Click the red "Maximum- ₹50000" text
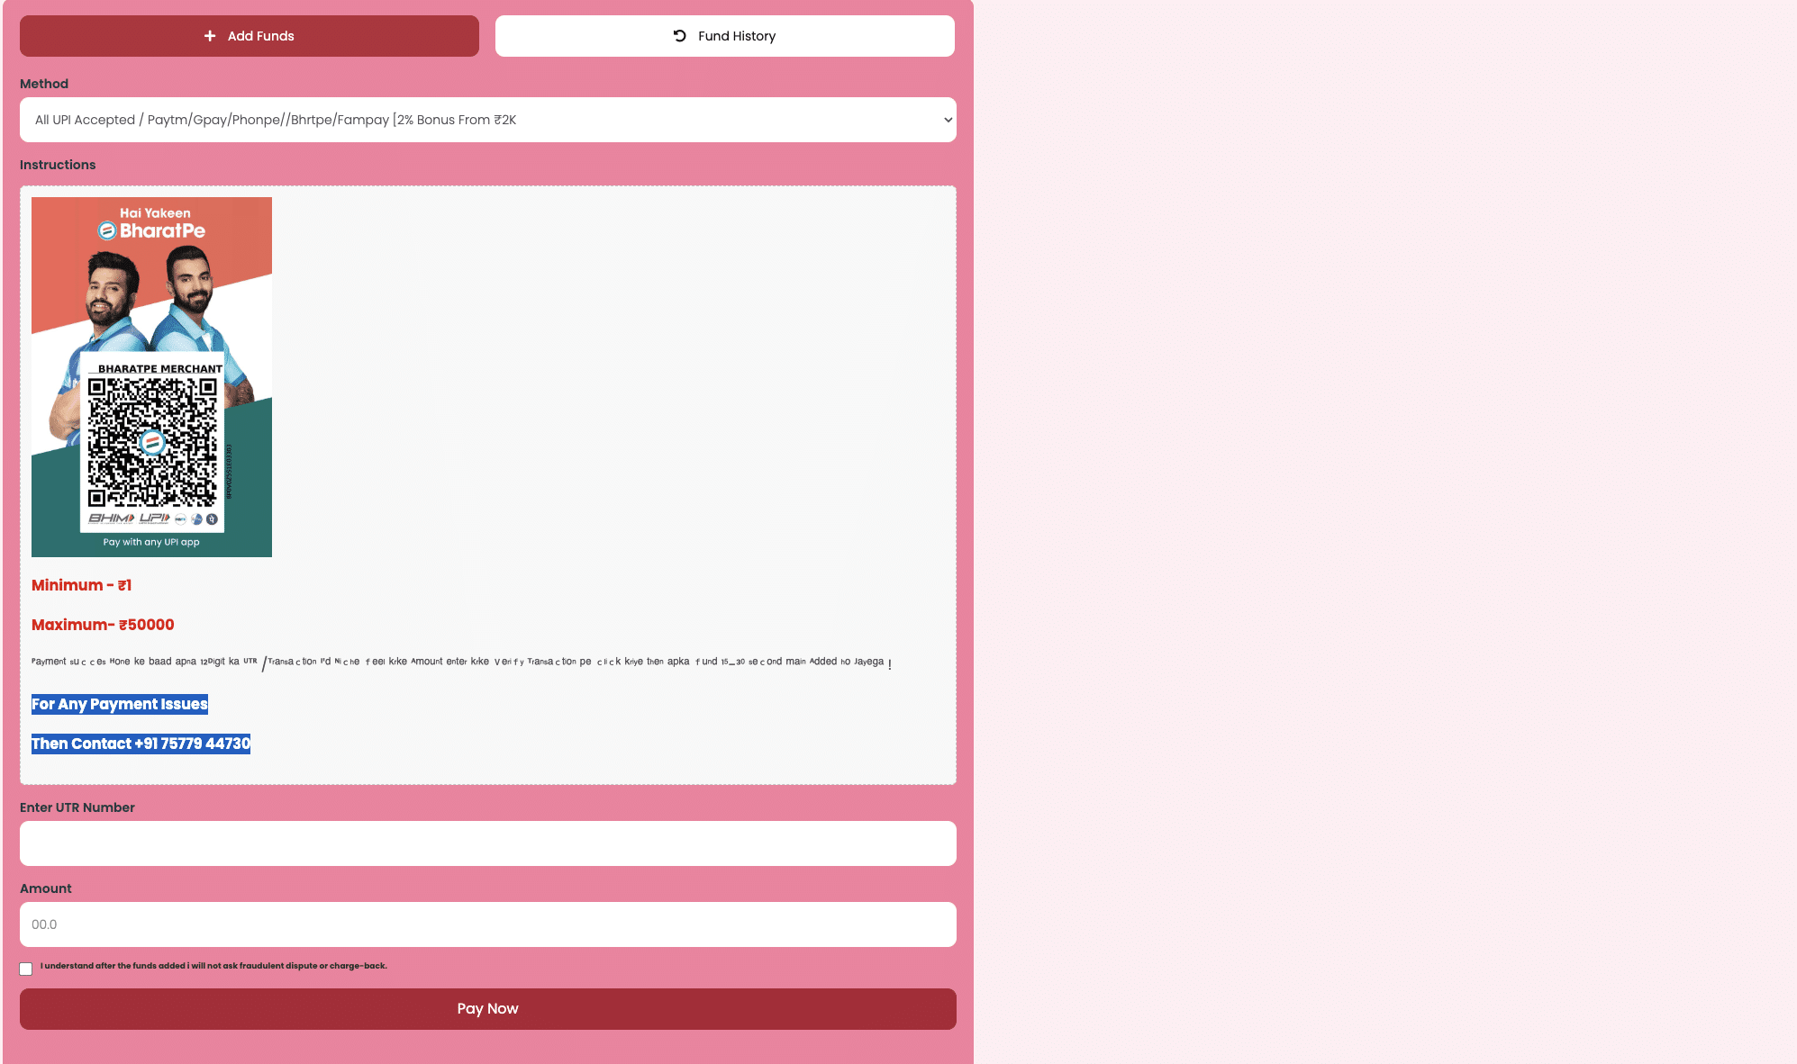Viewport: 1797px width, 1064px height. 103,625
